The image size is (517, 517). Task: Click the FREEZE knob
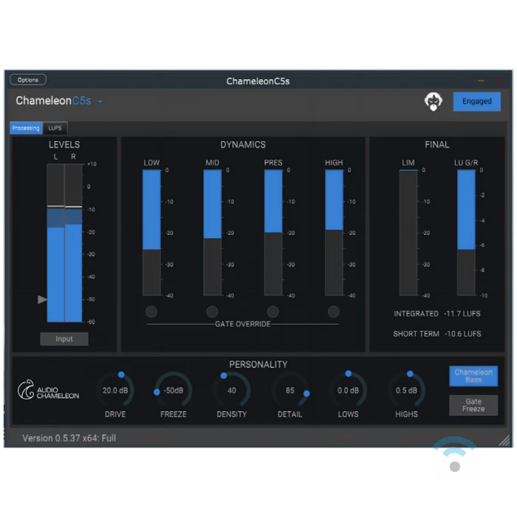[174, 390]
